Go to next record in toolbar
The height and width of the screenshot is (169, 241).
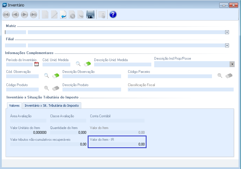point(24,15)
